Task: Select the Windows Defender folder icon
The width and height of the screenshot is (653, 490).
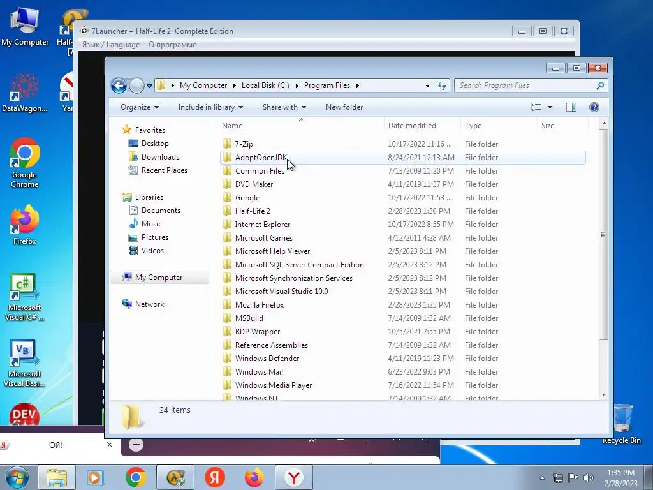Action: tap(227, 359)
